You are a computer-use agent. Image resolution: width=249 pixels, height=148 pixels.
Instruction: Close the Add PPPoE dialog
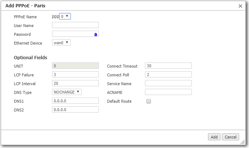coord(240,6)
